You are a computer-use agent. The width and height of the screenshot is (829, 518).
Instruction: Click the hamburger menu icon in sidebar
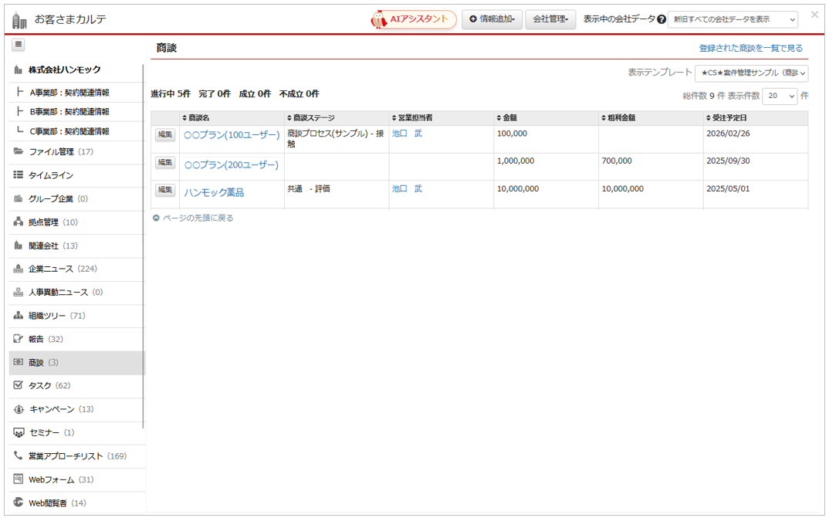pos(19,45)
